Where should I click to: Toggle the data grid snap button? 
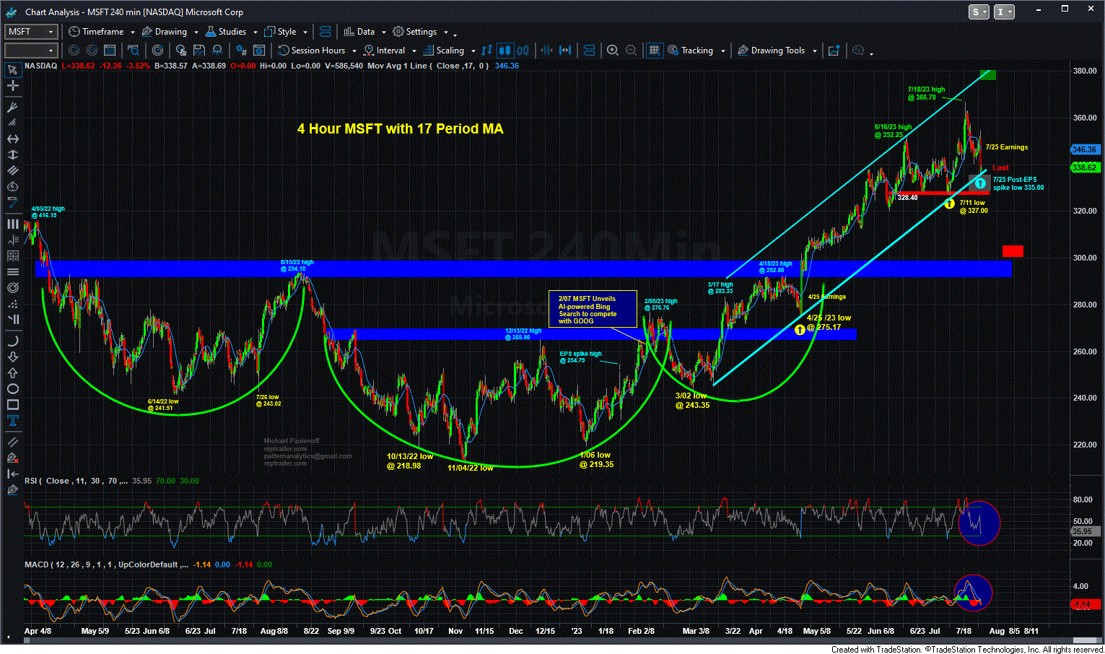tap(654, 51)
